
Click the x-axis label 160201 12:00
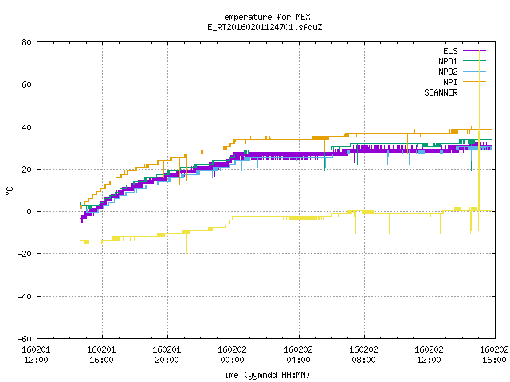[x=36, y=355]
